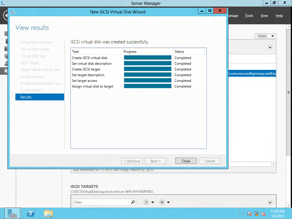Open the Tools menu
292x219 pixels.
pyautogui.click(x=249, y=15)
